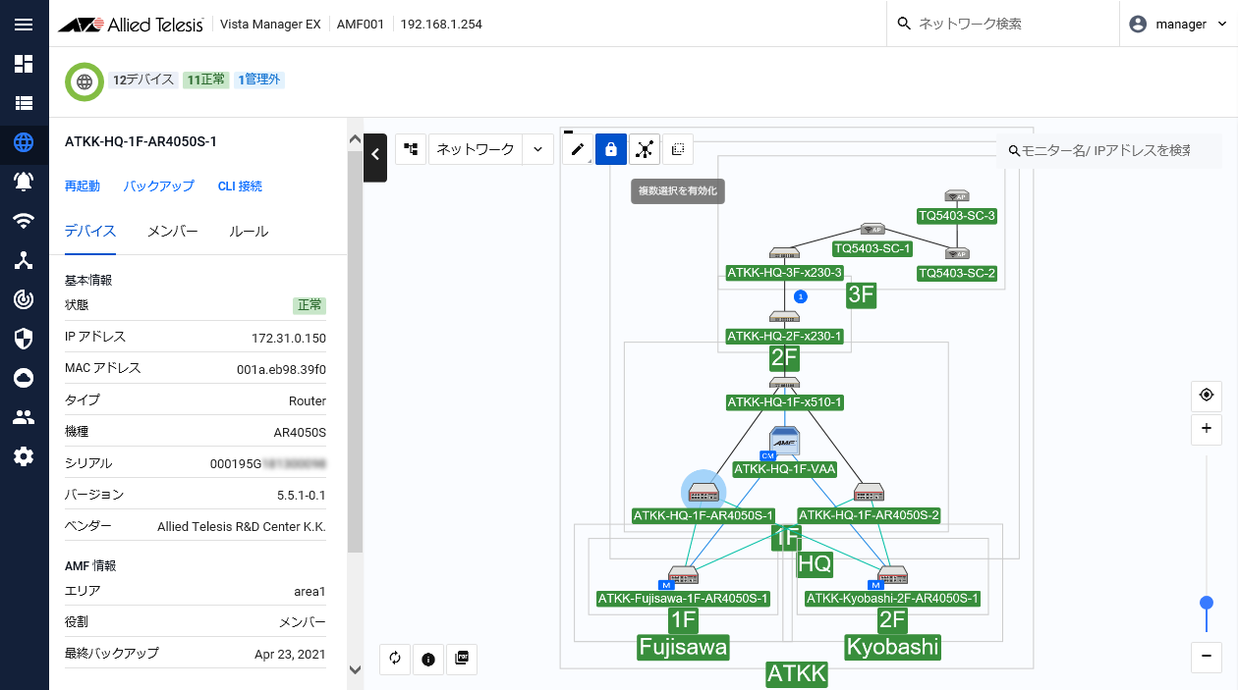This screenshot has width=1238, height=690.
Task: Click the CLI 接続 link
Action: click(240, 186)
